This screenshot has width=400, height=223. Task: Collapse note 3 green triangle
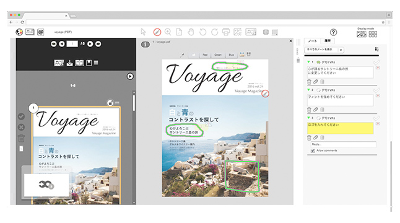(308, 118)
